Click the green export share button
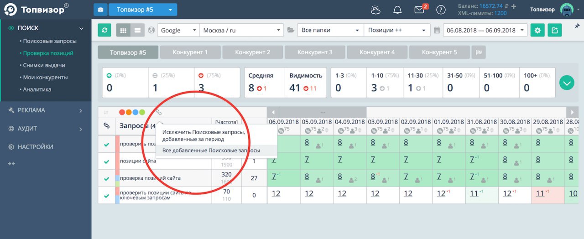The height and width of the screenshot is (239, 584). click(x=555, y=30)
